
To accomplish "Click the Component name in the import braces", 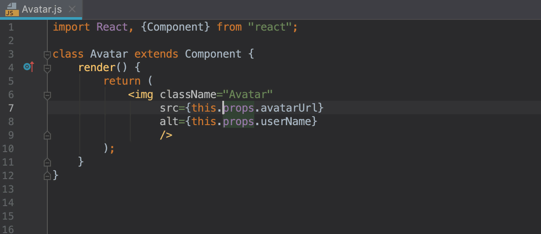I will tap(176, 27).
